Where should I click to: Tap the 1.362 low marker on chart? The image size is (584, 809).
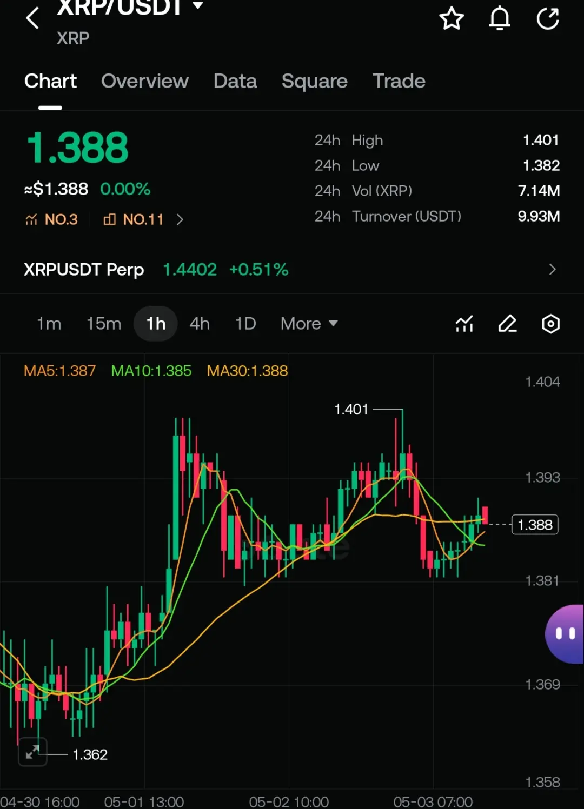(90, 754)
